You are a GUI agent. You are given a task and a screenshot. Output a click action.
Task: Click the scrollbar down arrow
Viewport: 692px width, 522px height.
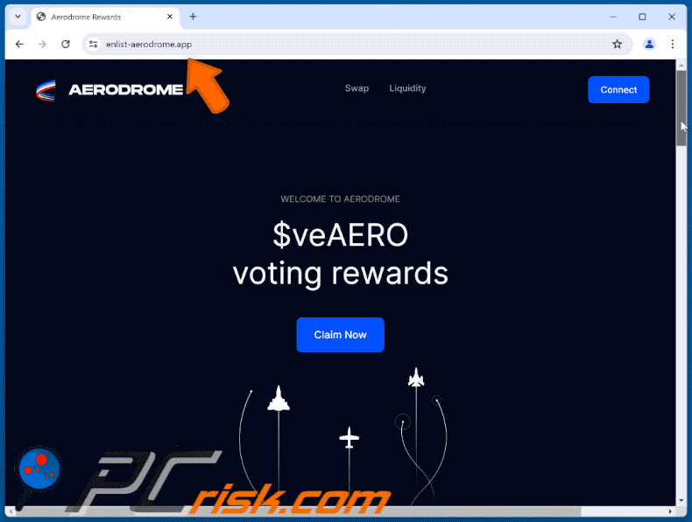point(681,500)
